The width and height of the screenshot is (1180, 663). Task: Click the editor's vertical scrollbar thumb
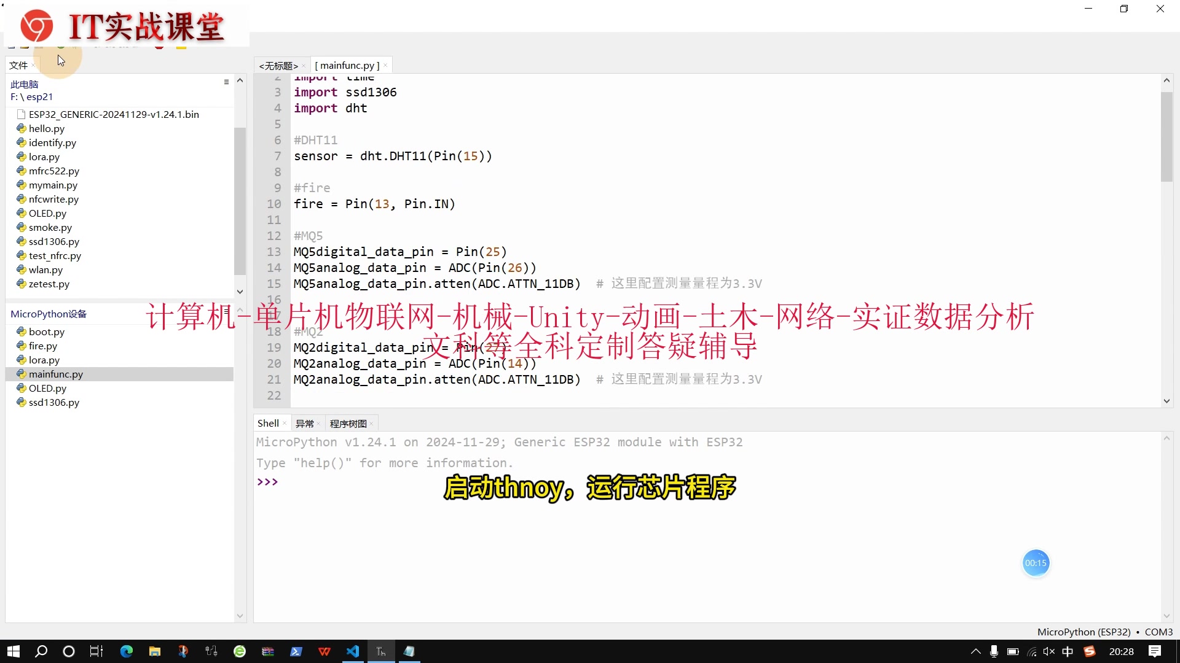click(1166, 136)
